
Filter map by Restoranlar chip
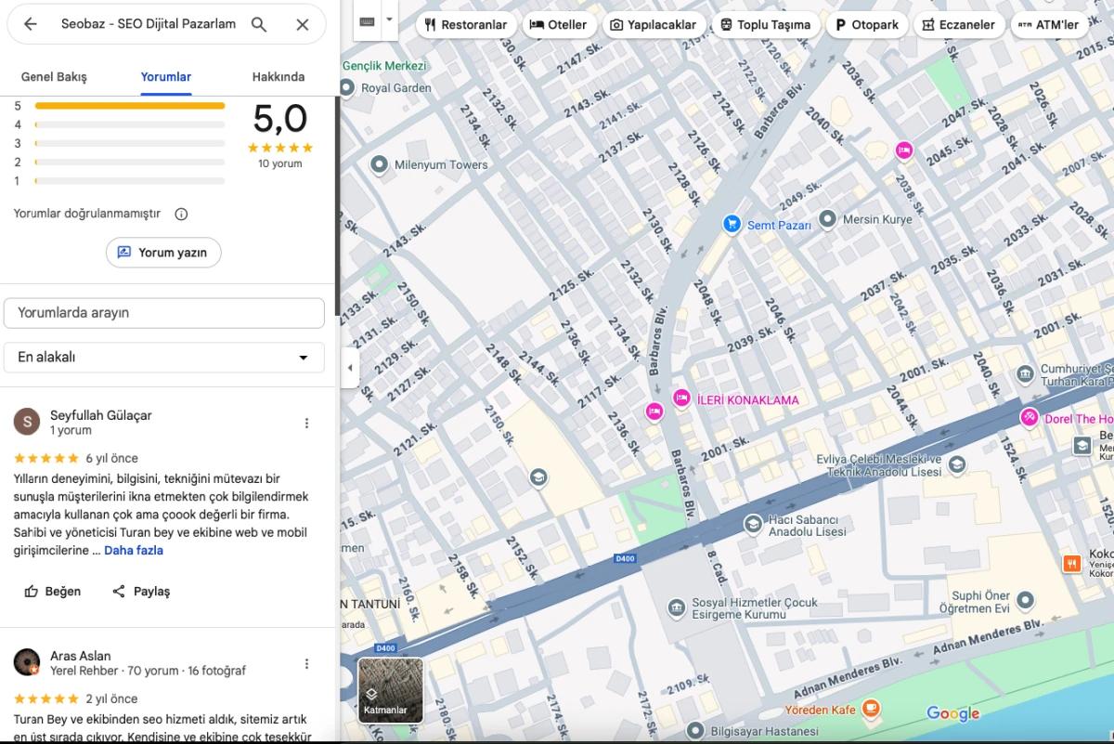click(467, 25)
